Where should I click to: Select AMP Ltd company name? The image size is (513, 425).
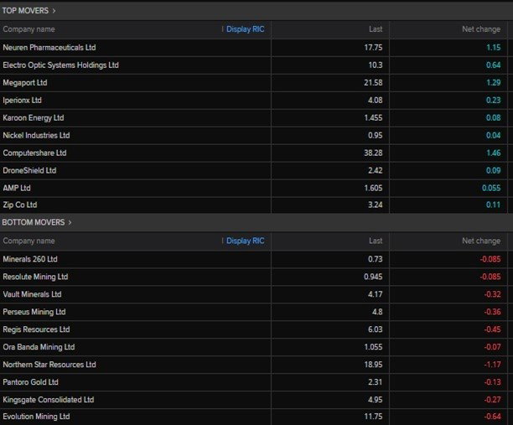[x=17, y=188]
